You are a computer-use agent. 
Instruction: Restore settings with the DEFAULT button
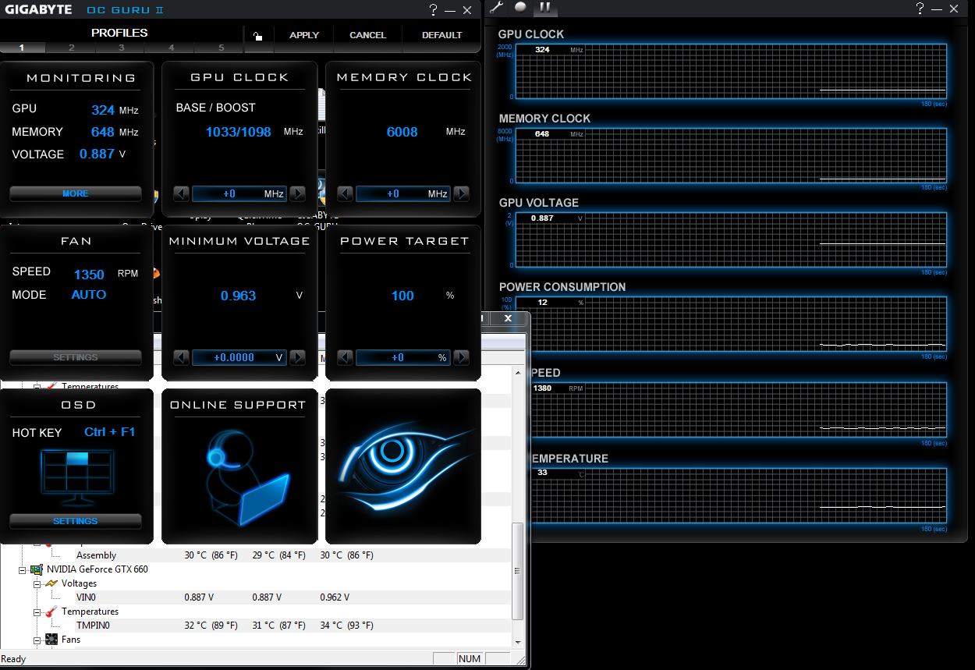442,35
